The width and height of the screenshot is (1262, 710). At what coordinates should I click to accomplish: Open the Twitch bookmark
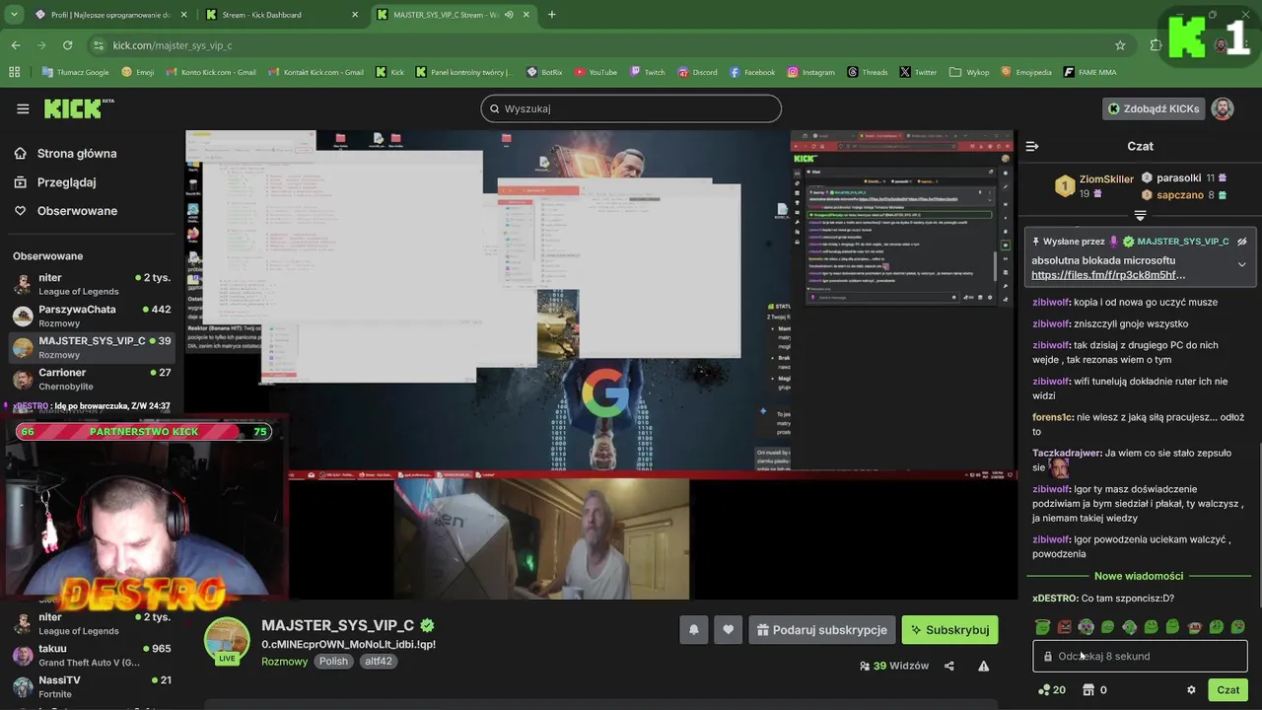647,72
